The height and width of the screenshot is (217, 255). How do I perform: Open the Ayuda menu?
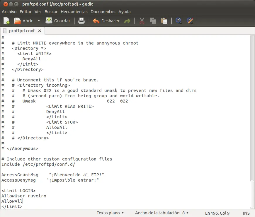(x=124, y=12)
